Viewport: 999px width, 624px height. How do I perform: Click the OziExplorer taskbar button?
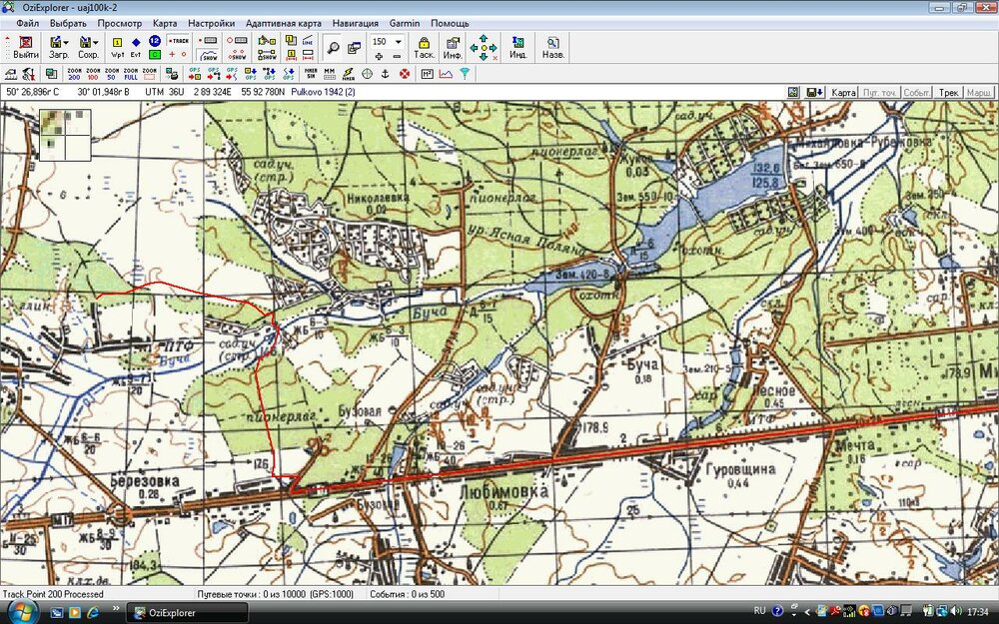186,612
